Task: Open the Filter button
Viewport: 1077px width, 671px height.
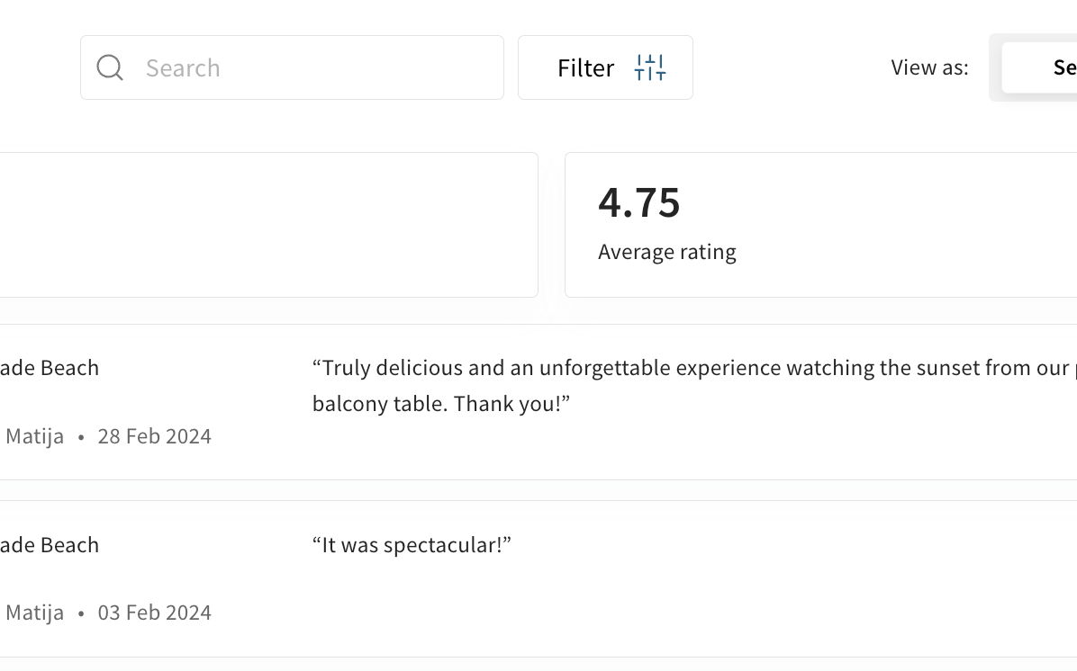Action: pyautogui.click(x=605, y=67)
